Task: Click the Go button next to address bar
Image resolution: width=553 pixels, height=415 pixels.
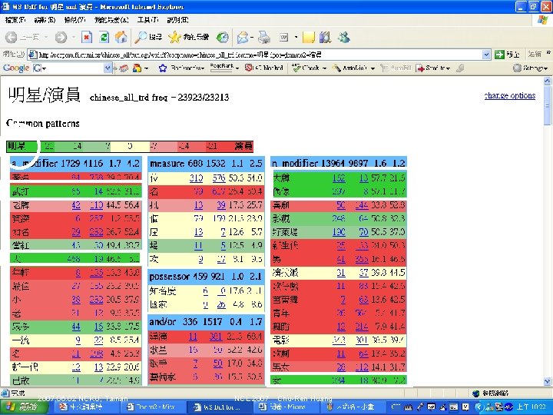Action: pyautogui.click(x=507, y=55)
